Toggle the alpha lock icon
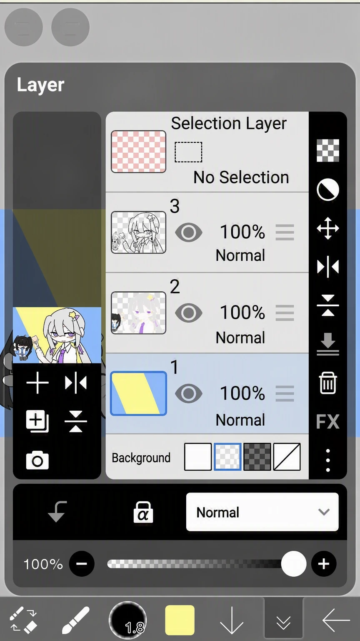The width and height of the screenshot is (360, 641). pyautogui.click(x=143, y=512)
